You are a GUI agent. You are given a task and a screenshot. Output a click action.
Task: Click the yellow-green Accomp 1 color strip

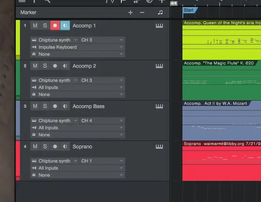point(18,38)
